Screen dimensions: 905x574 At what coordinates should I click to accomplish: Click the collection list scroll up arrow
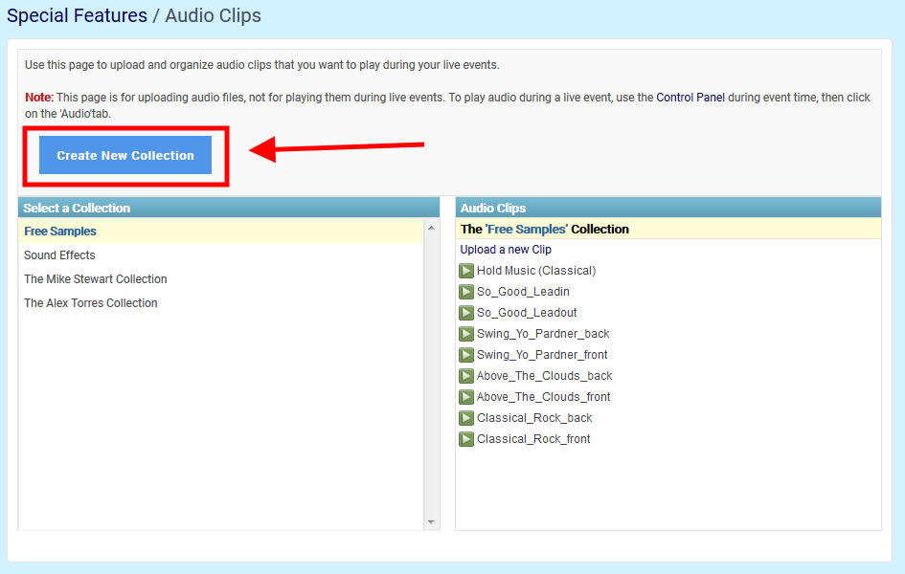(x=431, y=229)
